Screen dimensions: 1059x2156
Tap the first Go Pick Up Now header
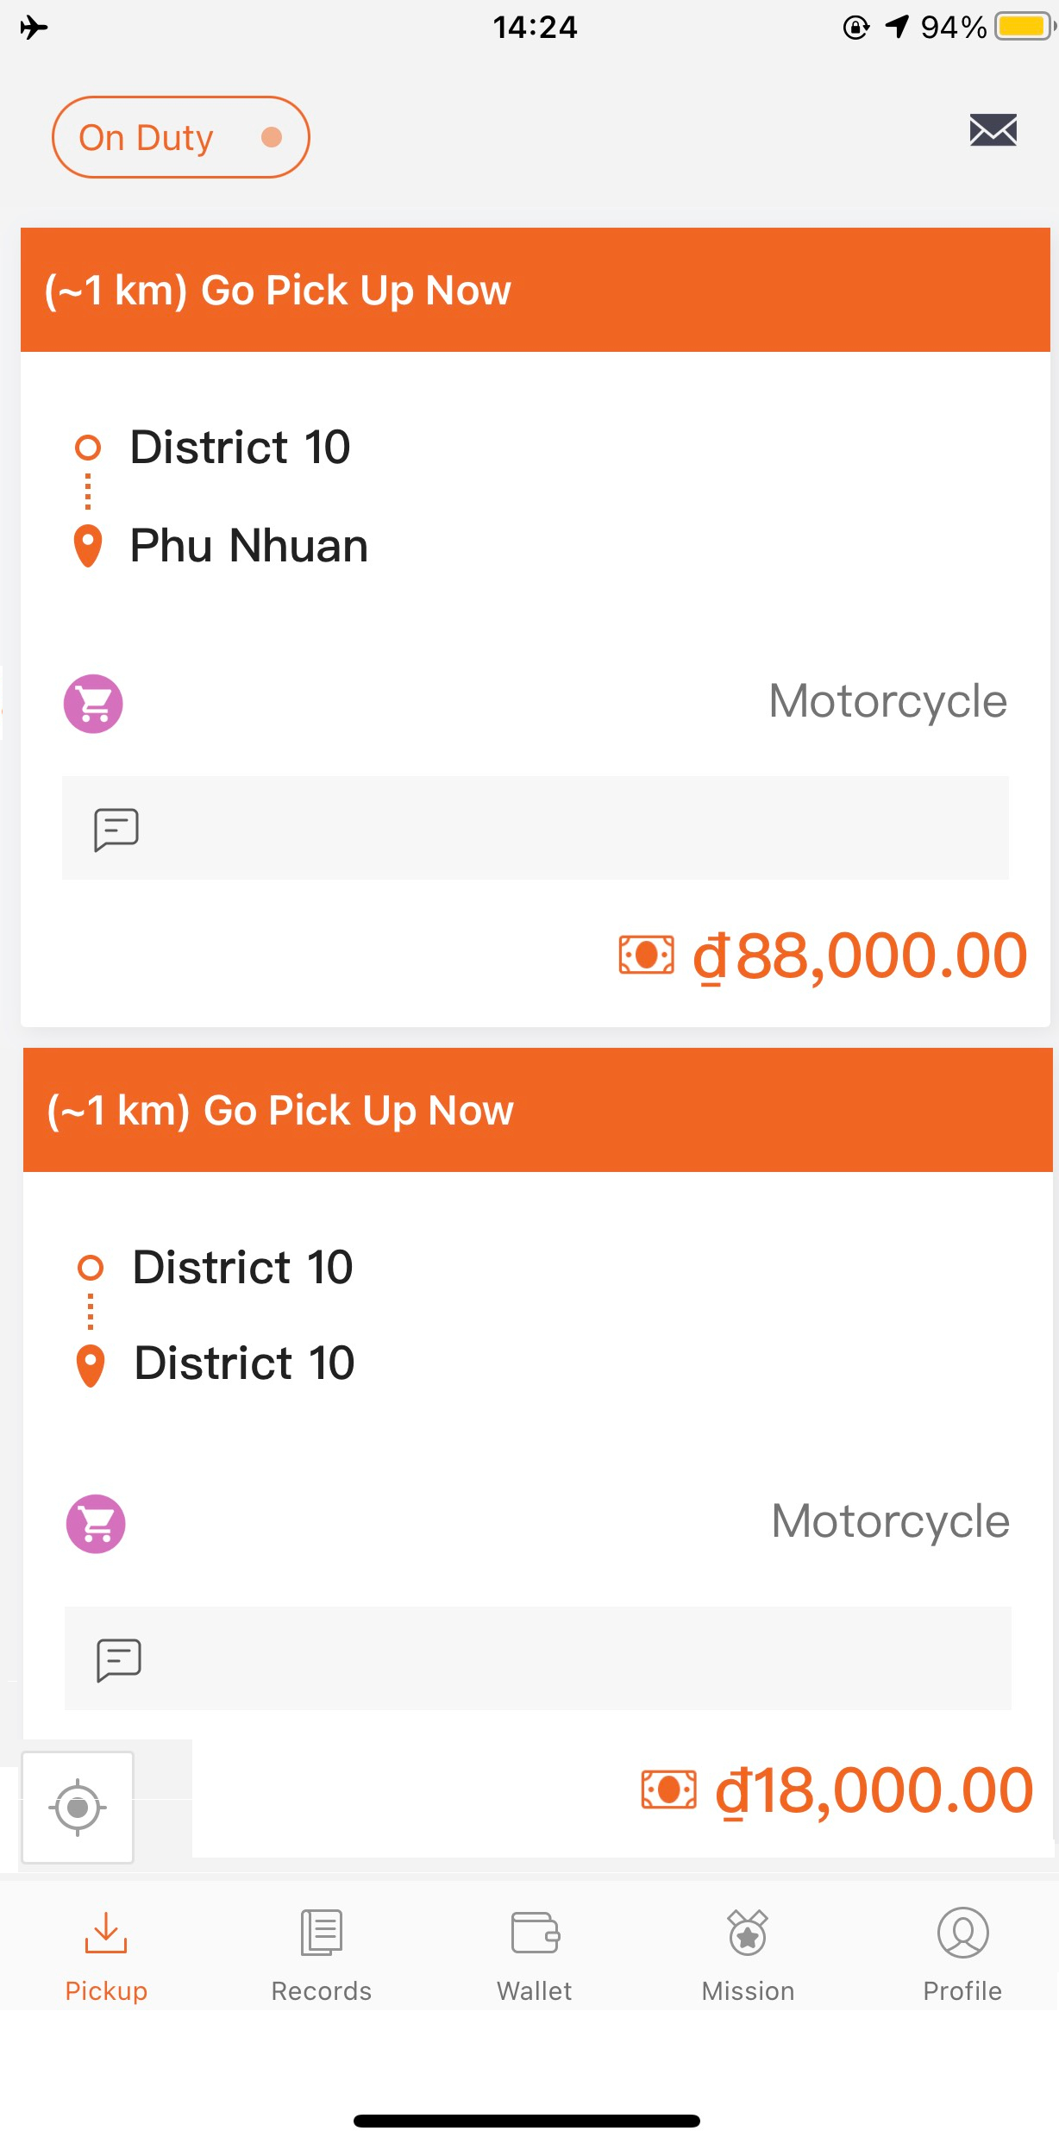535,290
